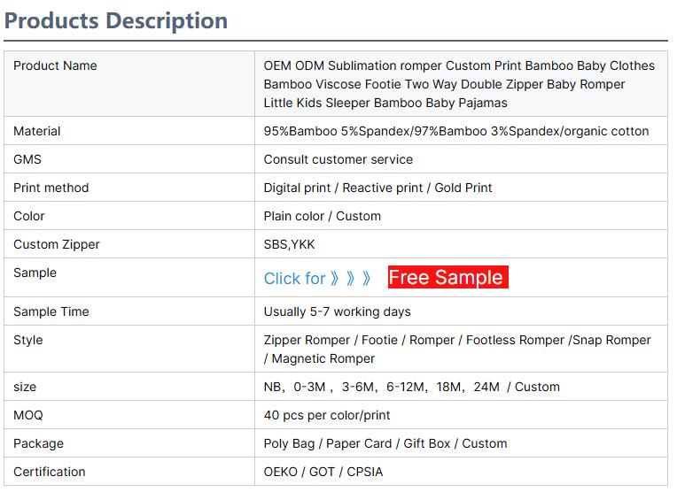Select the Products Description heading
677x492 pixels.
coord(116,20)
